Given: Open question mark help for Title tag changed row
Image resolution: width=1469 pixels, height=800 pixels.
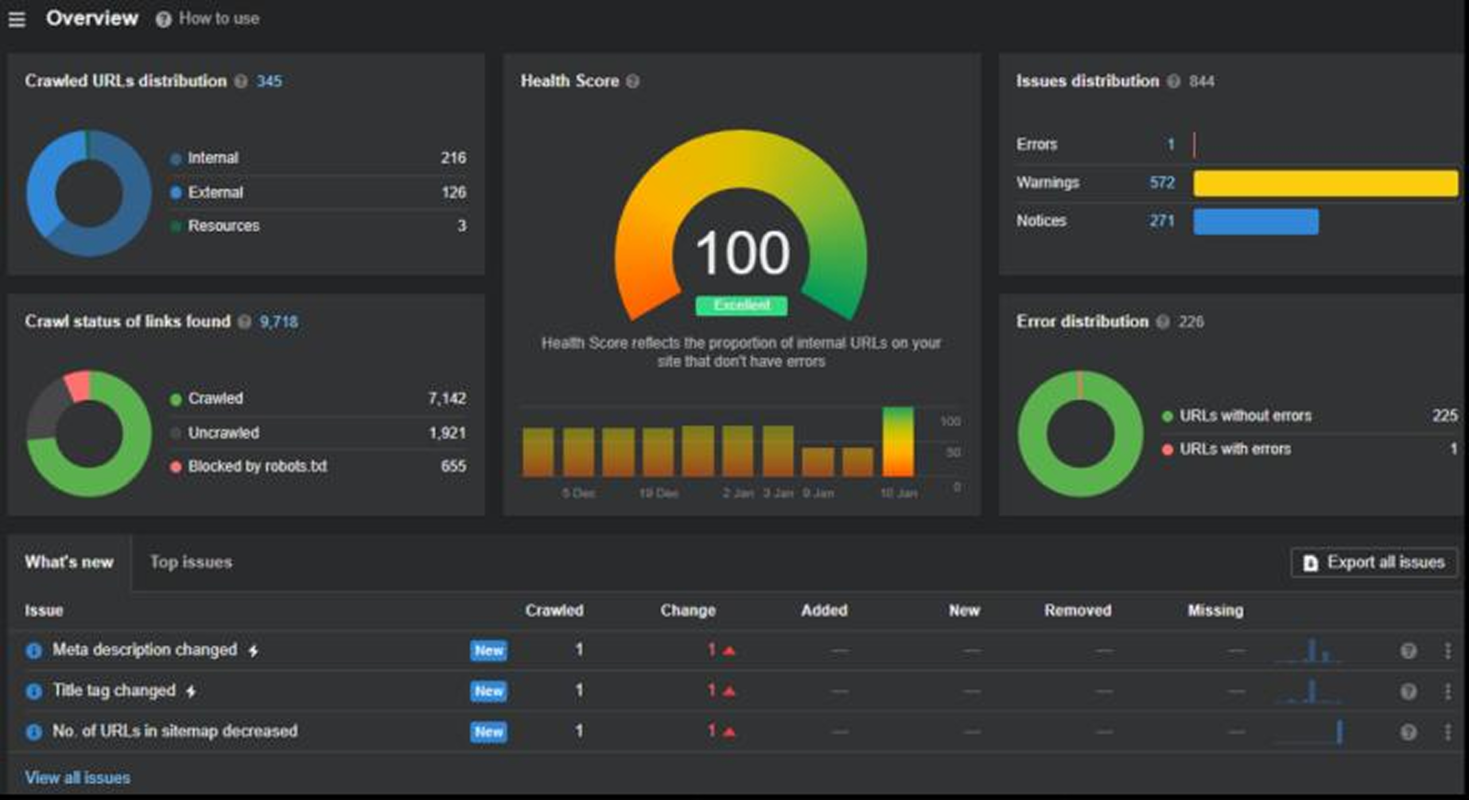Looking at the screenshot, I should point(1408,692).
